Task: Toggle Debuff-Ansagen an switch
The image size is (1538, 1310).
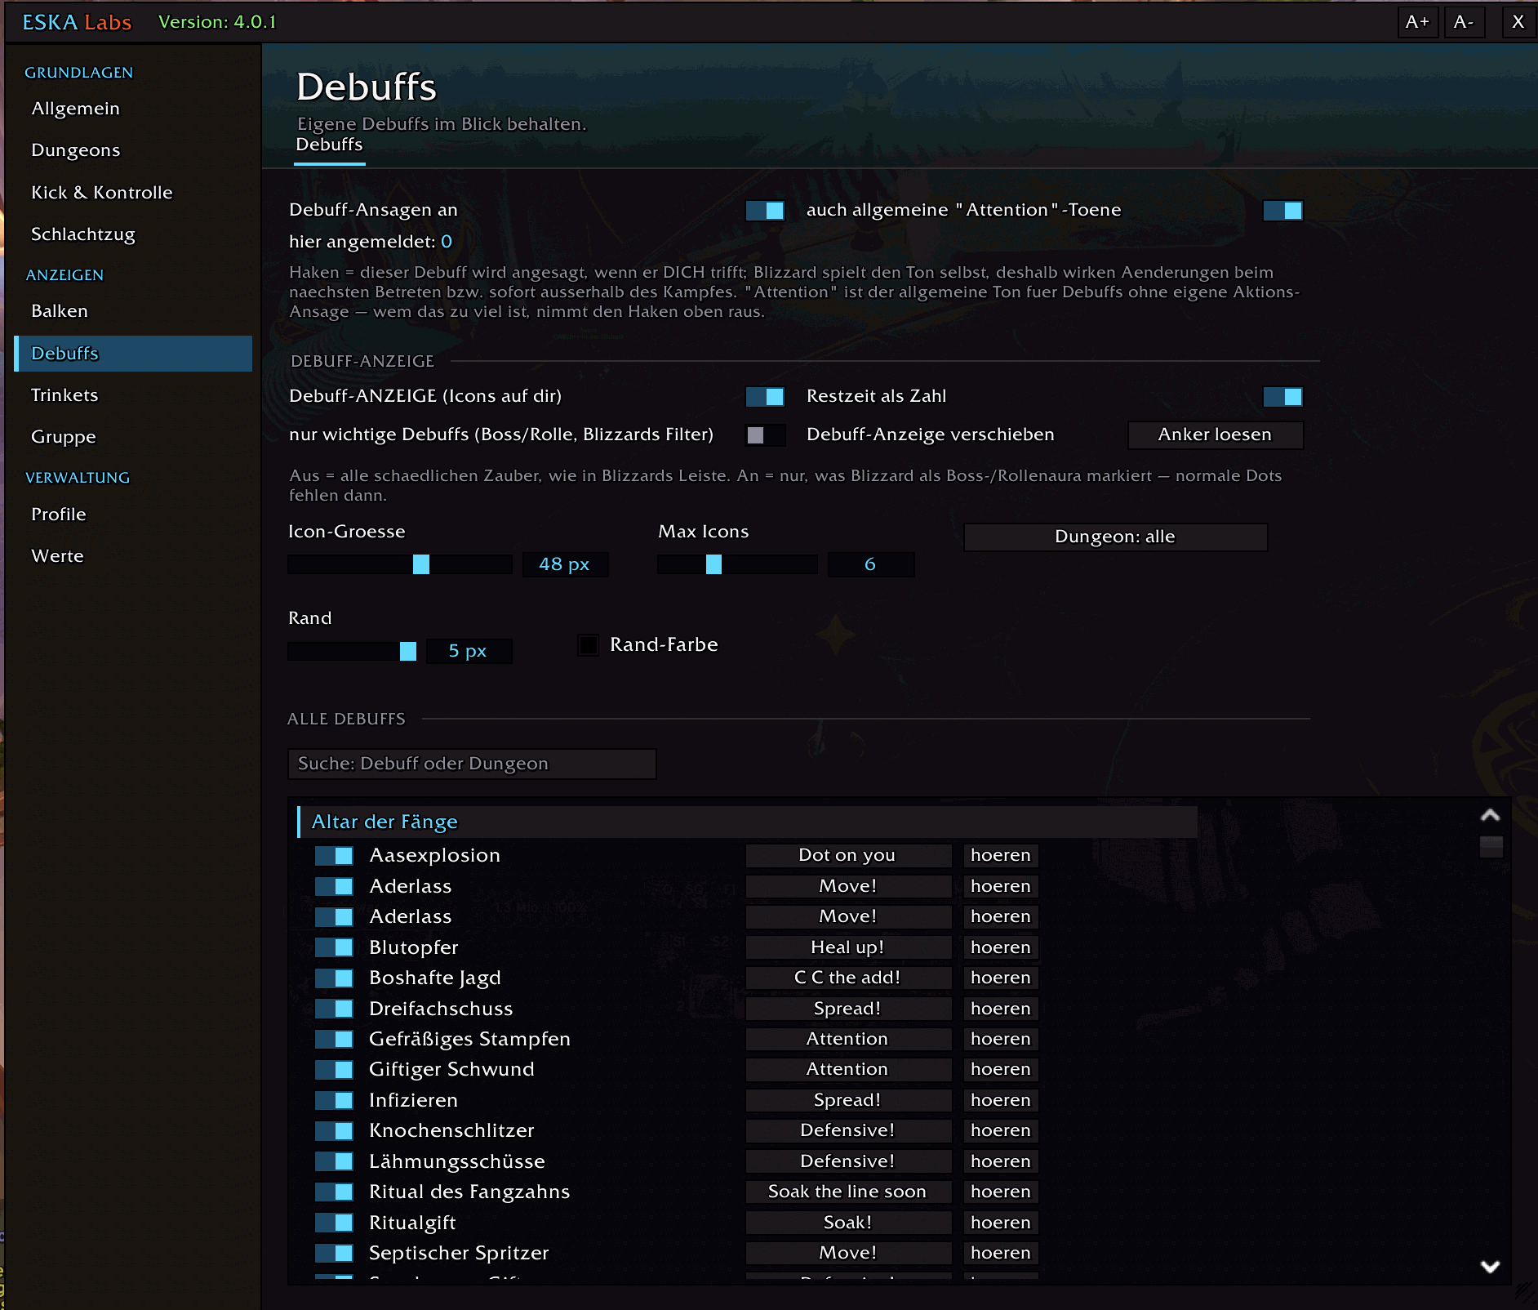Action: click(x=765, y=211)
